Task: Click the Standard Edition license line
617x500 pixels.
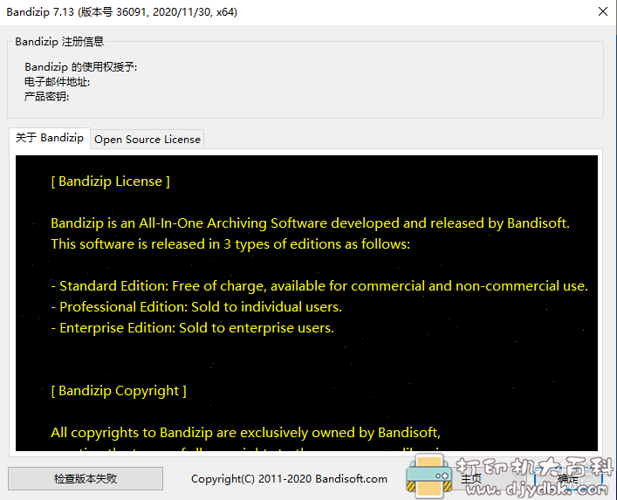Action: tap(319, 286)
